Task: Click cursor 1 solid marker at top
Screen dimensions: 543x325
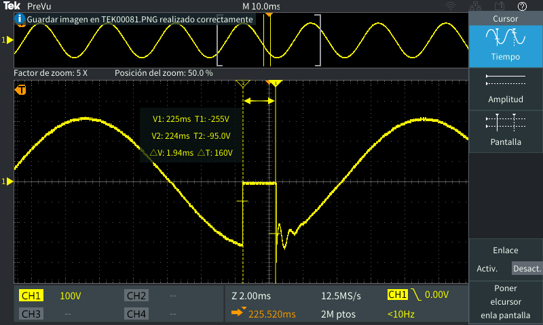Action: click(276, 83)
